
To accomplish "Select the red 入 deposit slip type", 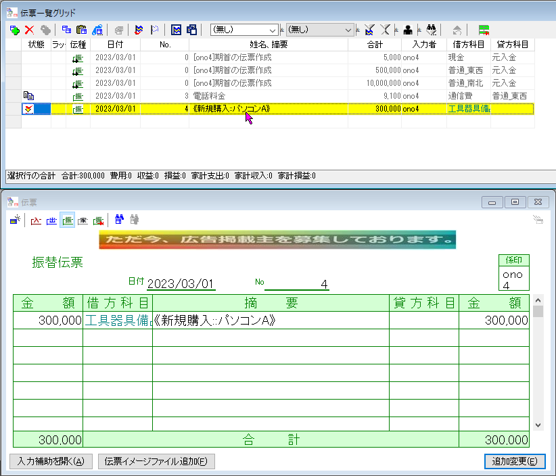I will [x=36, y=220].
